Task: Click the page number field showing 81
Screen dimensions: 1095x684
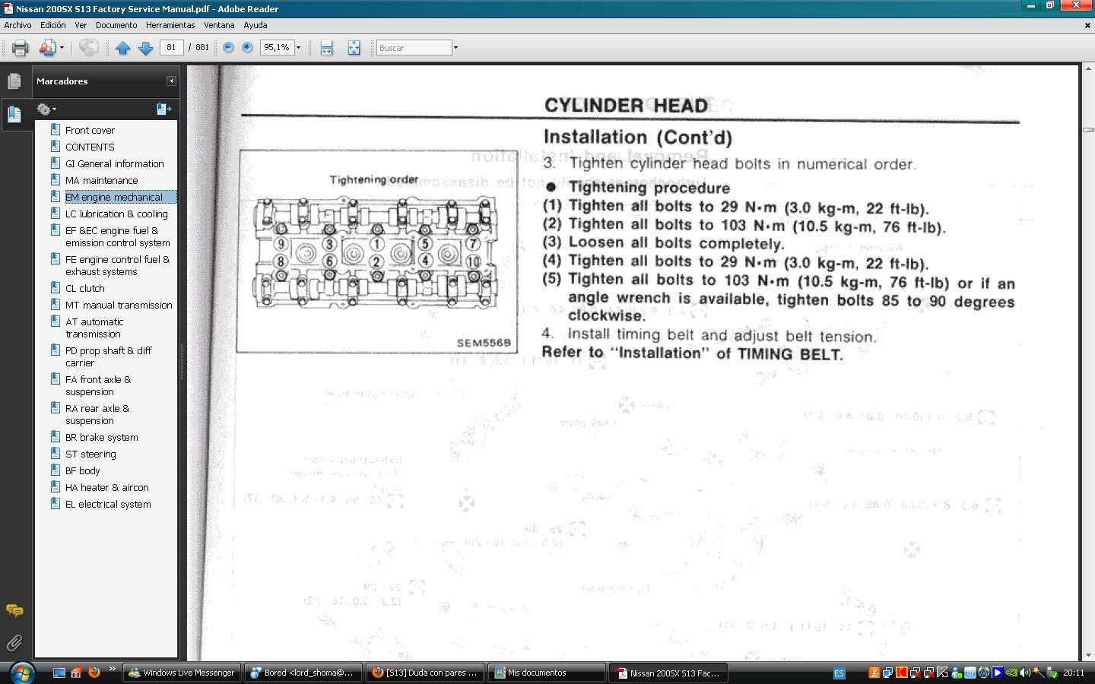Action: (171, 47)
